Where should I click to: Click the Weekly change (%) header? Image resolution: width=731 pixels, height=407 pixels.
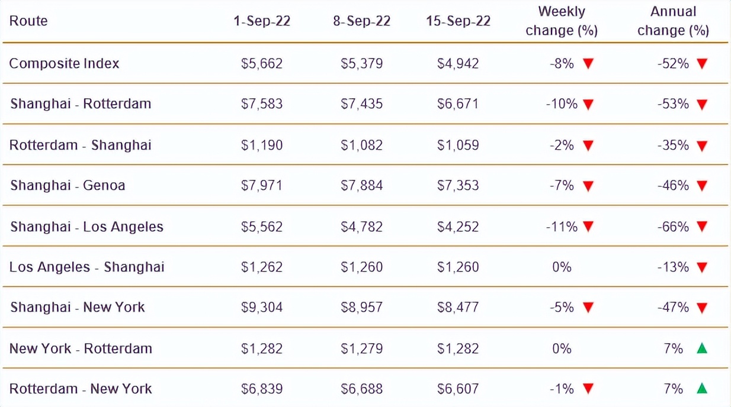562,21
